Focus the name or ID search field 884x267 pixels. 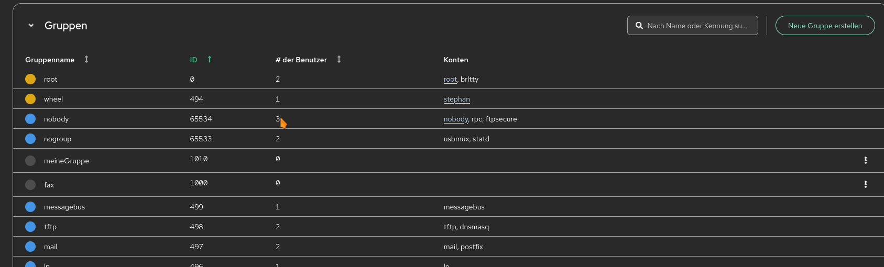point(697,26)
